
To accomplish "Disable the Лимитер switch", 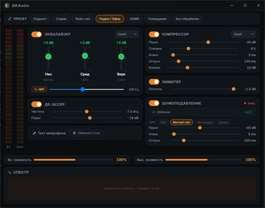I will click(x=154, y=82).
